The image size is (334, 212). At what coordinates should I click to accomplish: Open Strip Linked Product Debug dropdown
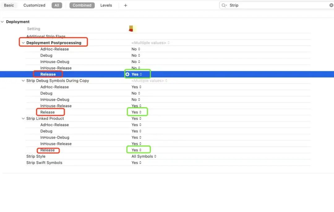[136, 131]
